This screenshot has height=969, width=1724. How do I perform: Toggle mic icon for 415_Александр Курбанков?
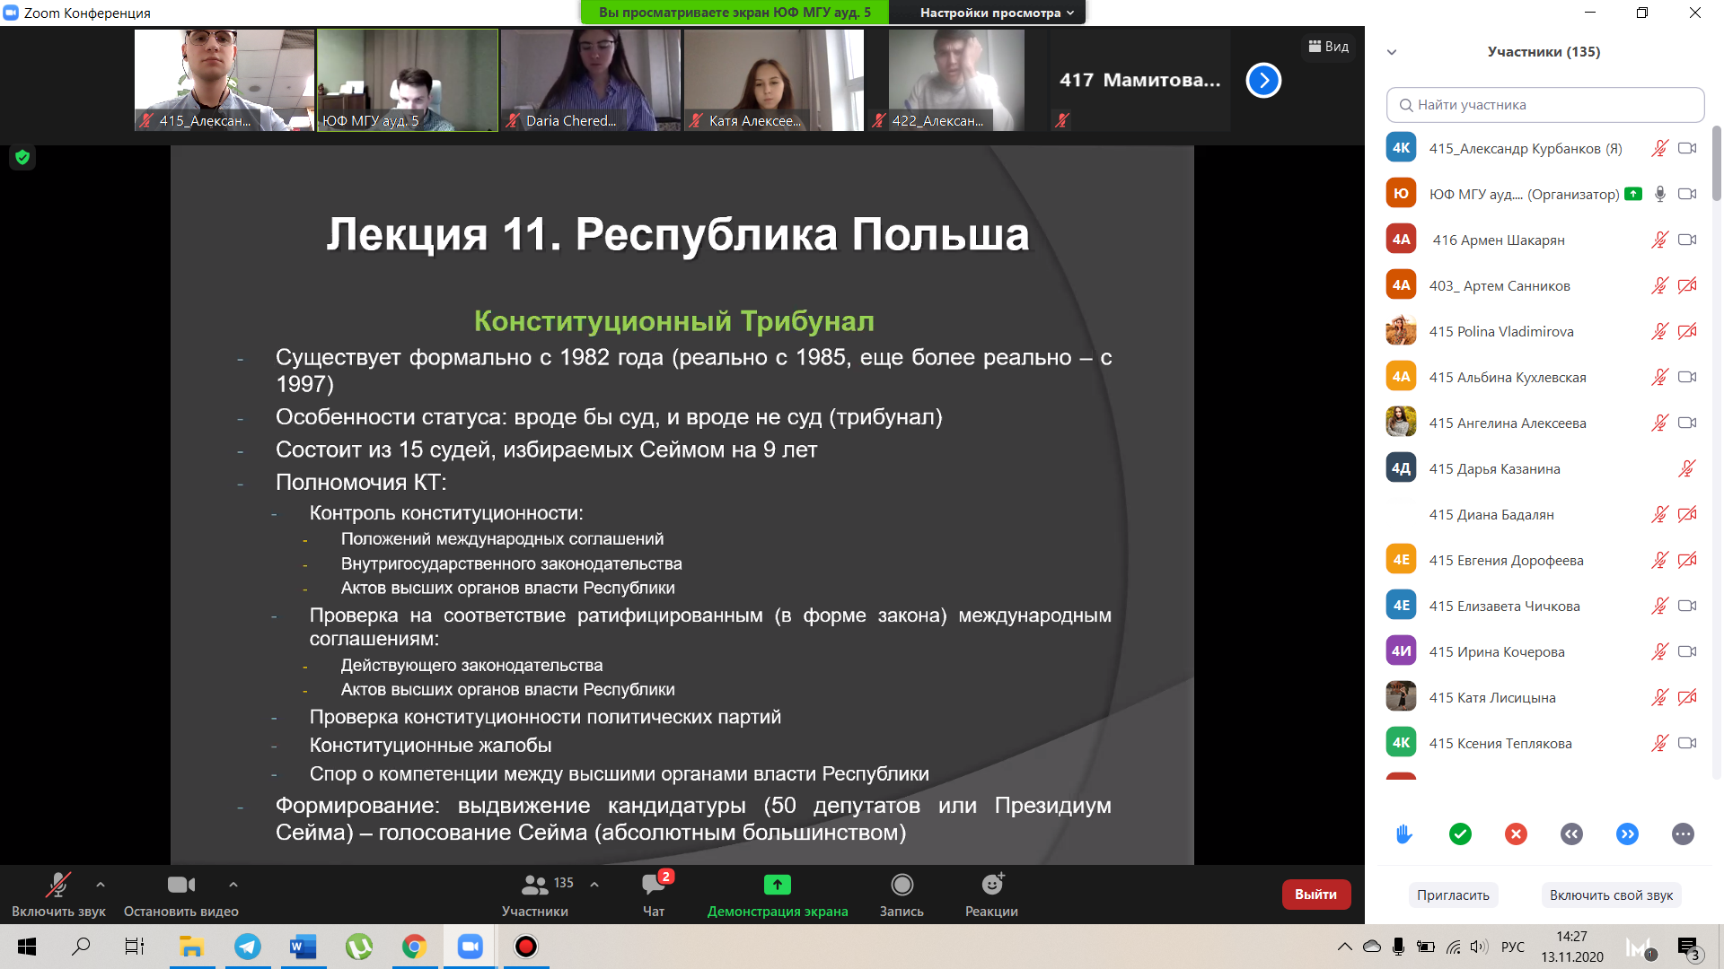(1659, 148)
